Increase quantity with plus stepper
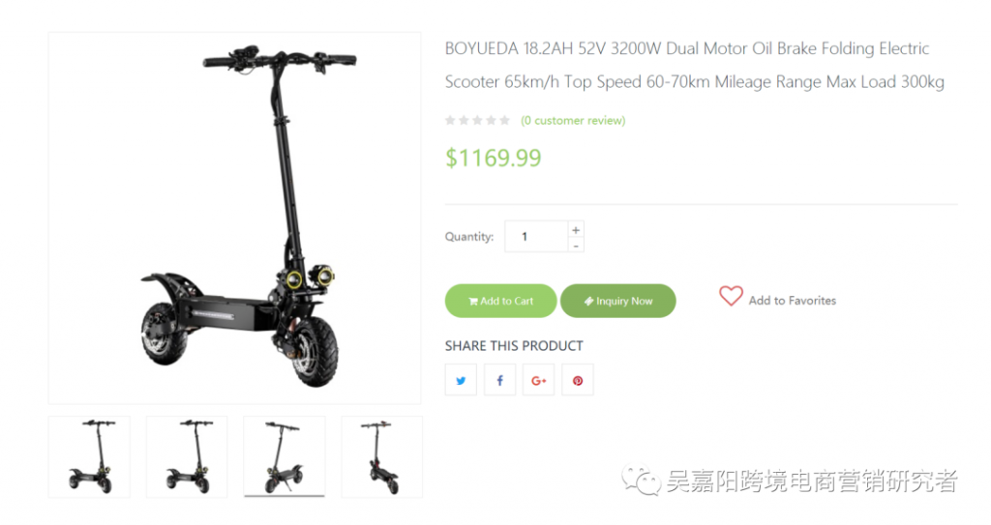991x525 pixels. [576, 230]
